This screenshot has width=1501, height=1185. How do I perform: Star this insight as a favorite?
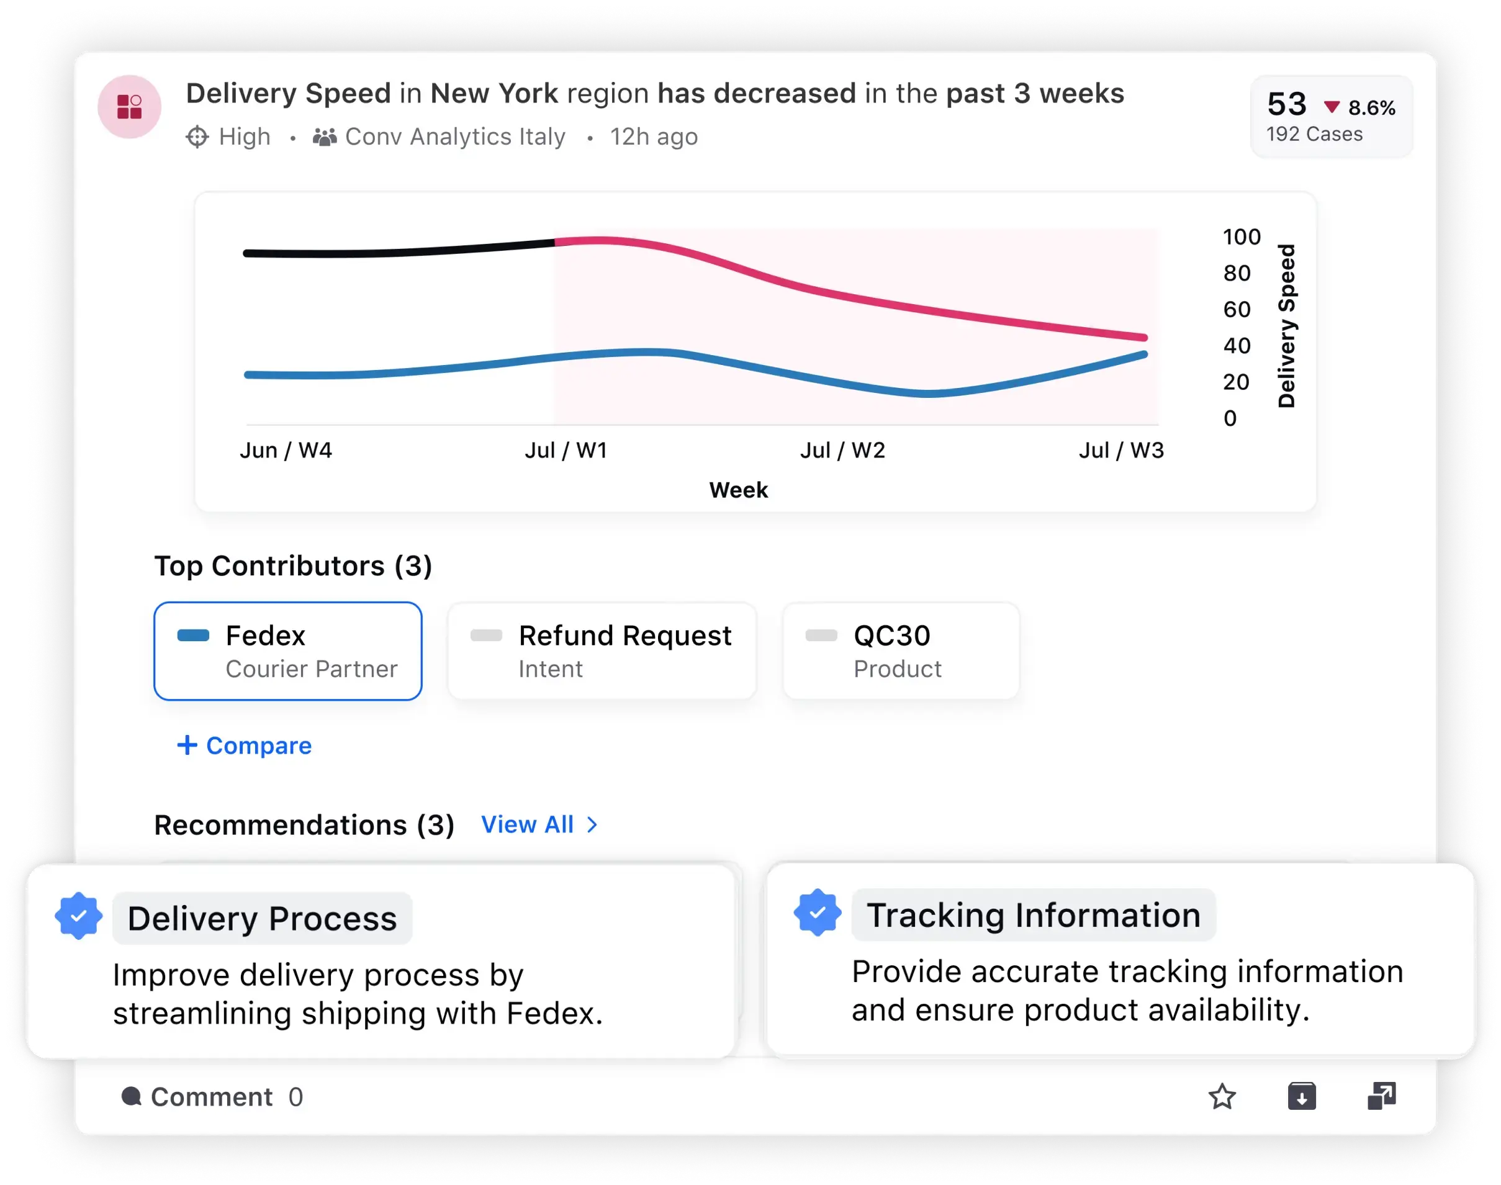point(1223,1096)
